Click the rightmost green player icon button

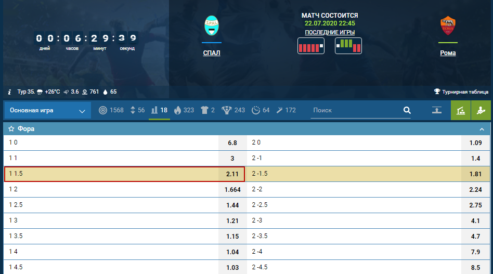481,110
